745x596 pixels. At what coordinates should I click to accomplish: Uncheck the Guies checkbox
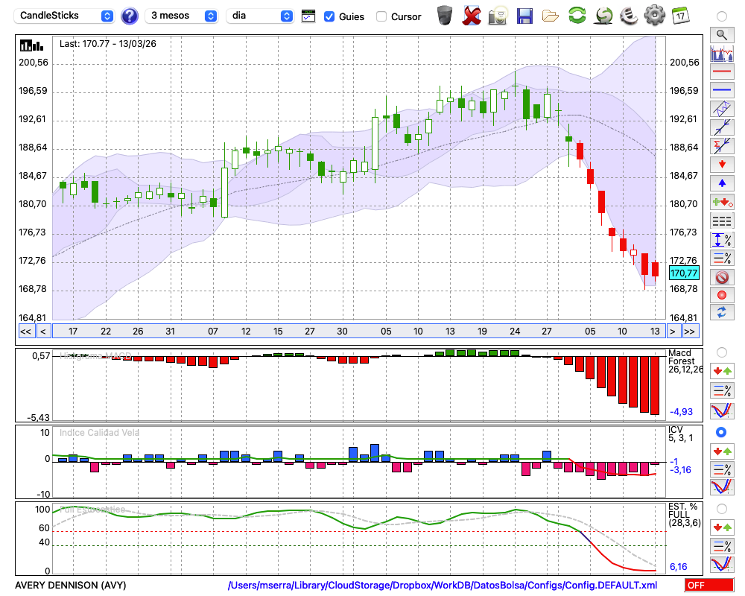point(329,16)
